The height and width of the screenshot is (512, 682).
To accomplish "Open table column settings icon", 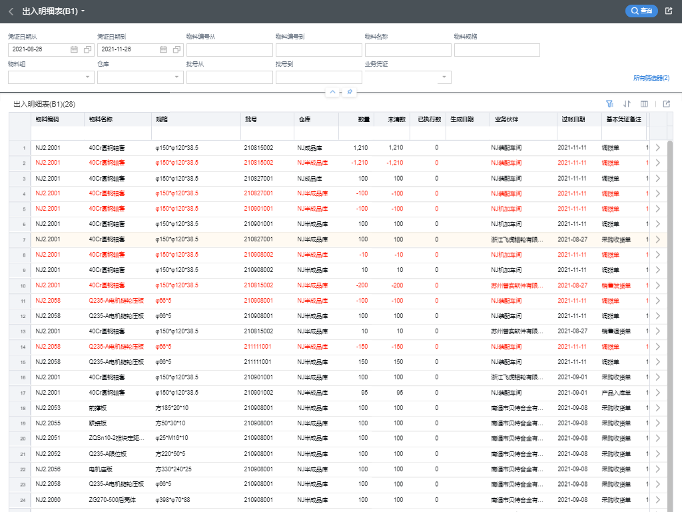I will tap(644, 103).
